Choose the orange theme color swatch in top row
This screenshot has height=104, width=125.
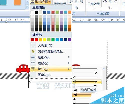pyautogui.click(x=70, y=12)
